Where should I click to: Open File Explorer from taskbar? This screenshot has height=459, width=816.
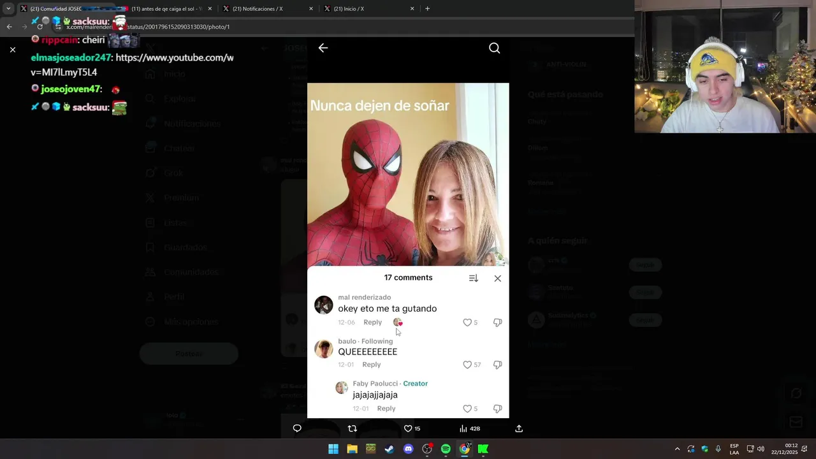coord(352,449)
